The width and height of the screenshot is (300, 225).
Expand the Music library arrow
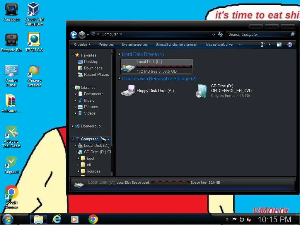pos(76,100)
